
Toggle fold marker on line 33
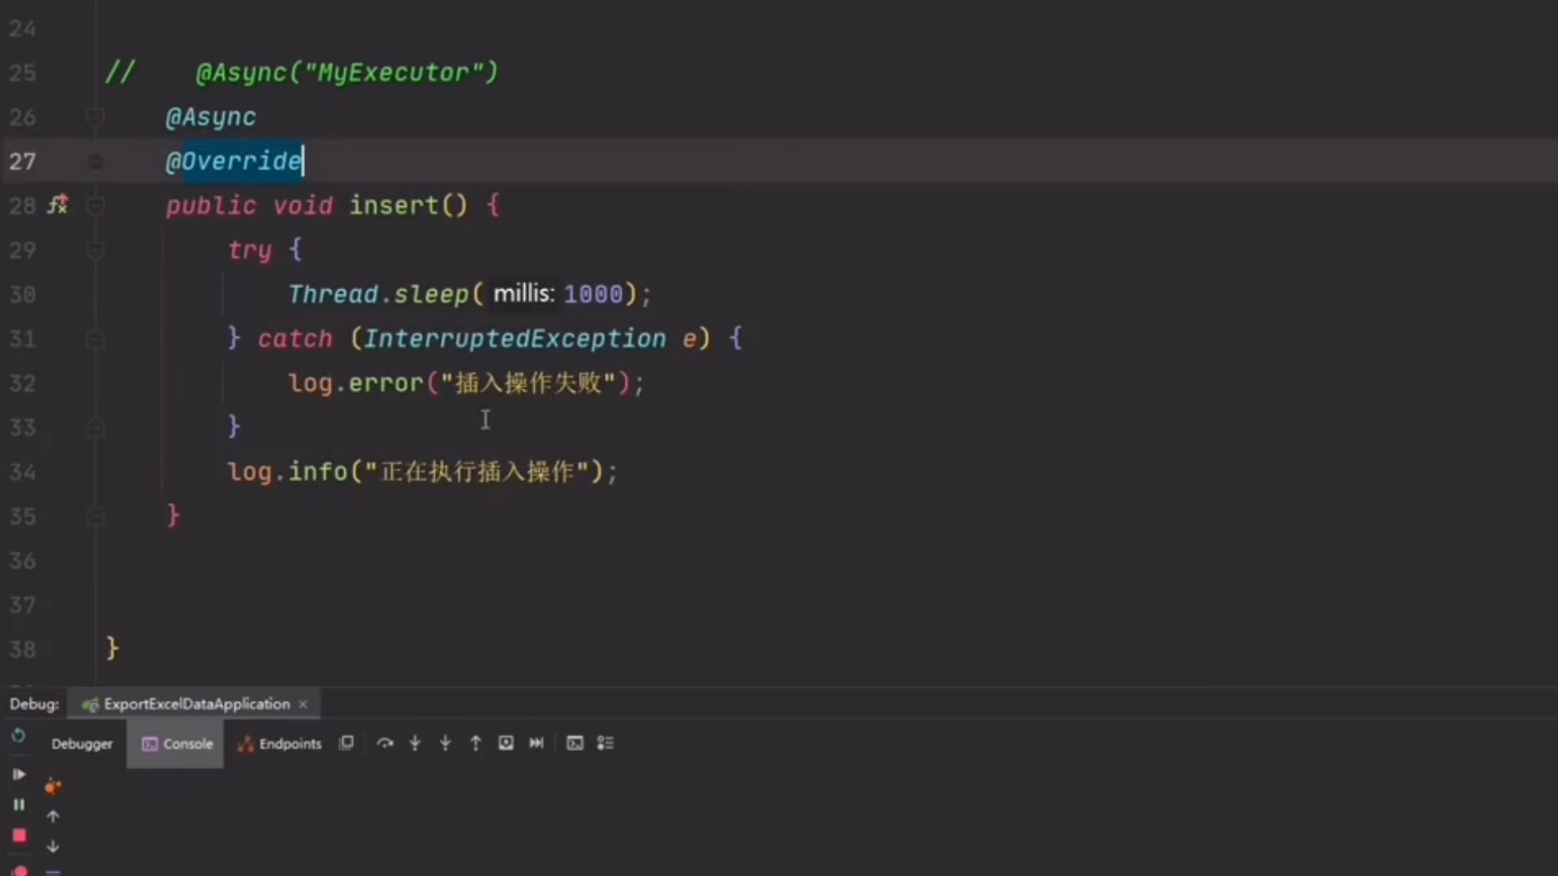tap(95, 427)
